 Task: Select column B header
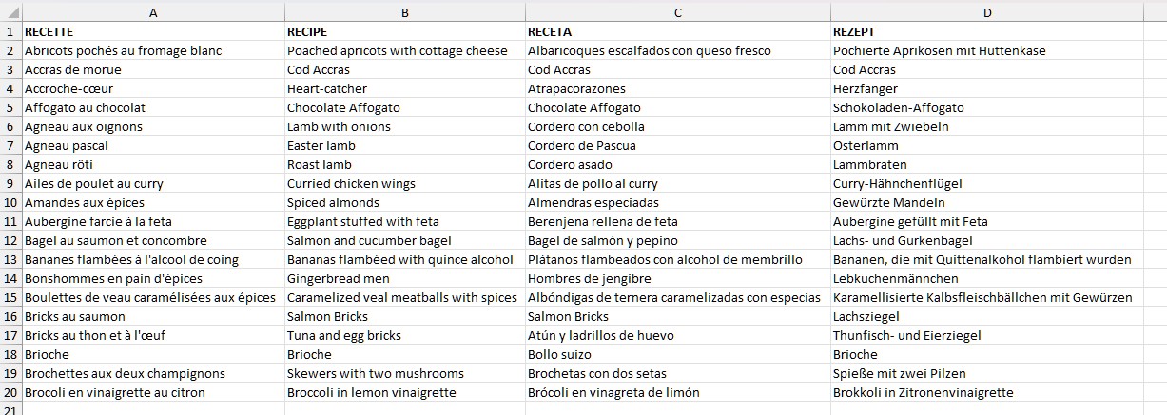(404, 12)
